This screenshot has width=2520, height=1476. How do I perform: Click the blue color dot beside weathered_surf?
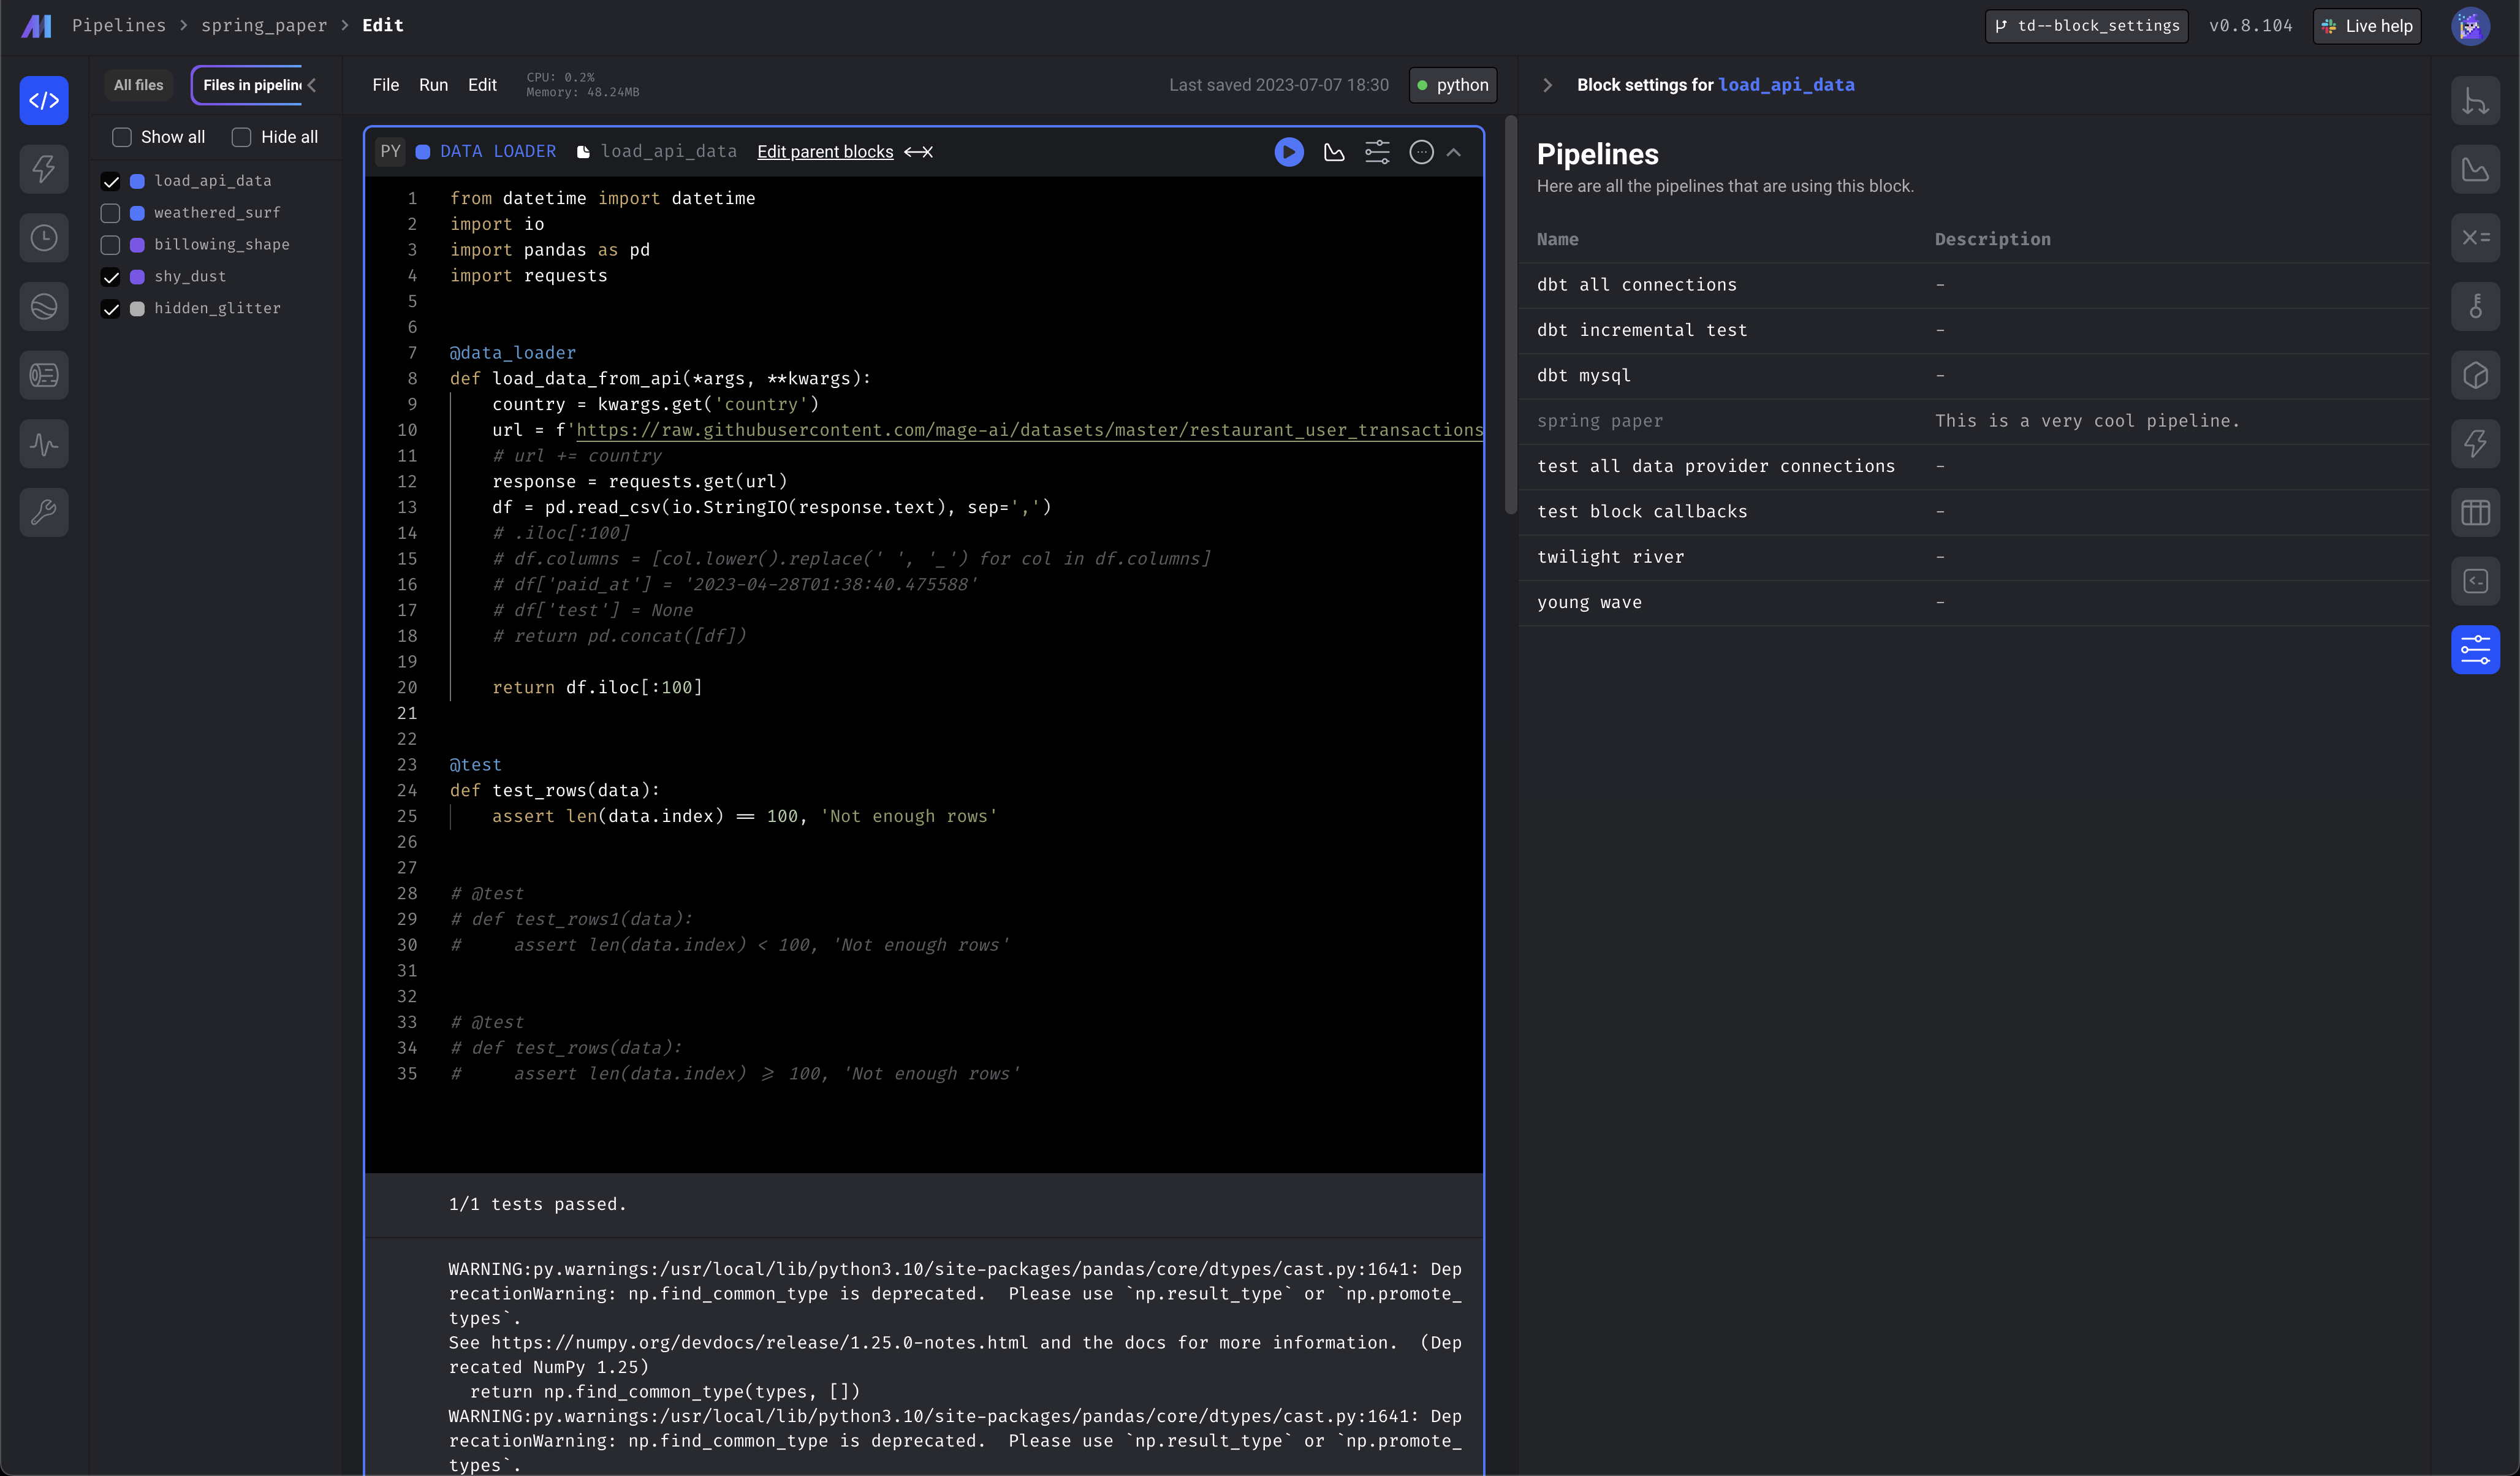pyautogui.click(x=138, y=213)
